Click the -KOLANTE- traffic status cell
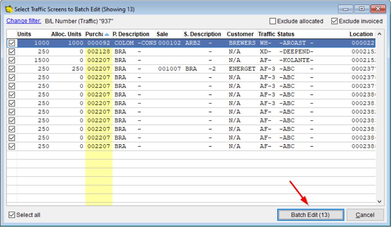 (296, 60)
